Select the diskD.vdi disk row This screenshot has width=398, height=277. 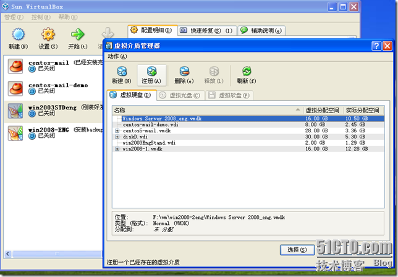(x=248, y=137)
